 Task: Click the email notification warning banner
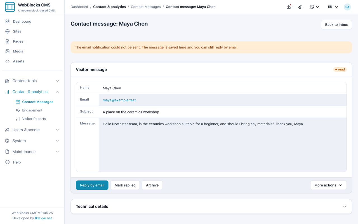click(x=211, y=47)
